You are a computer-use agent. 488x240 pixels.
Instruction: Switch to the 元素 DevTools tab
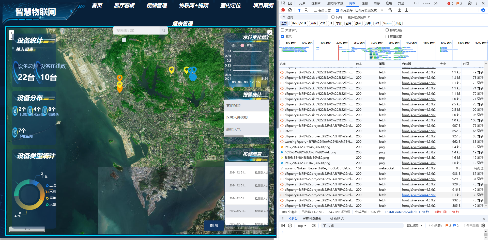(302, 3)
